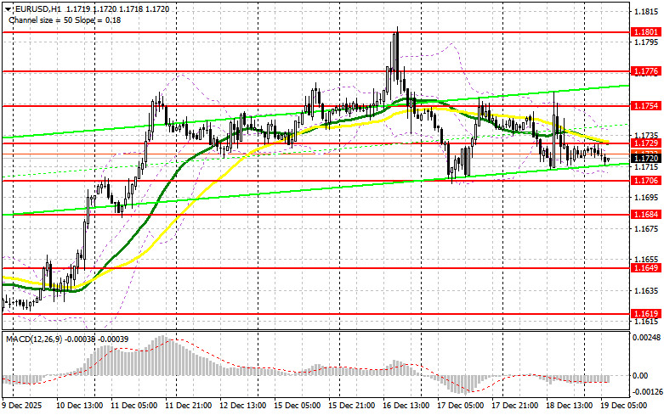This screenshot has height=415, width=664.
Task: Click the 1.1795 value on price axis
Action: [646, 42]
